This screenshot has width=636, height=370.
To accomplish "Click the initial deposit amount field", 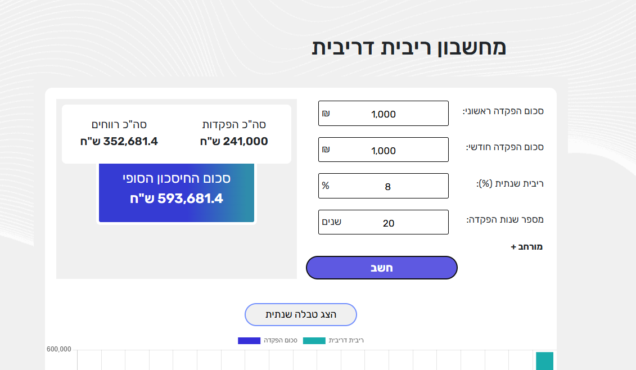I will tap(384, 114).
